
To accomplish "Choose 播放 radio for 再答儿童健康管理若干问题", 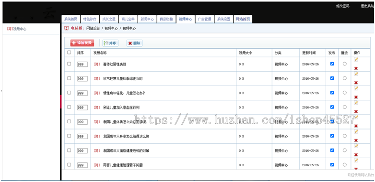I will [345, 165].
